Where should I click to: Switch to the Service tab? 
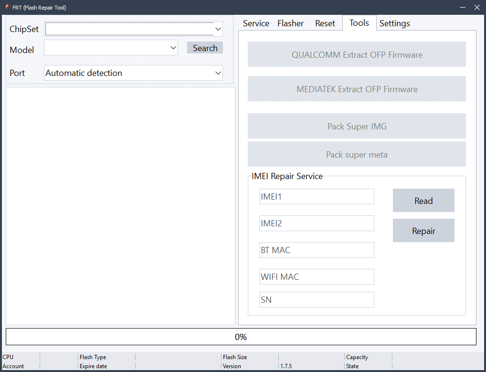(x=256, y=23)
